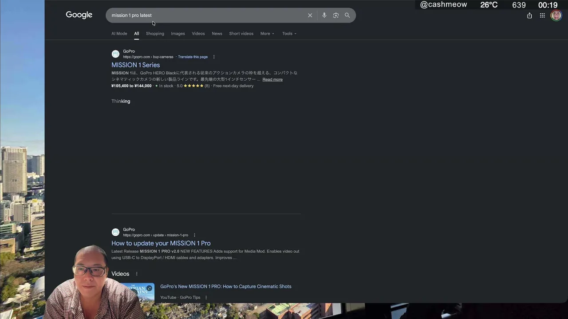Switch to Shopping tab

point(155,34)
